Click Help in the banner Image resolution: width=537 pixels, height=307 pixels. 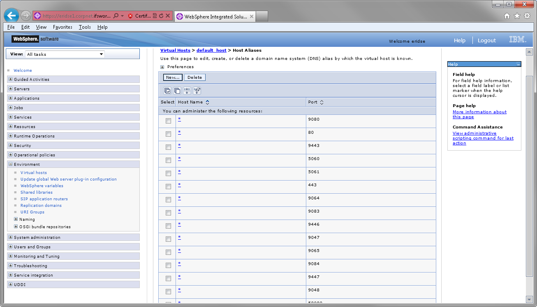click(x=460, y=40)
